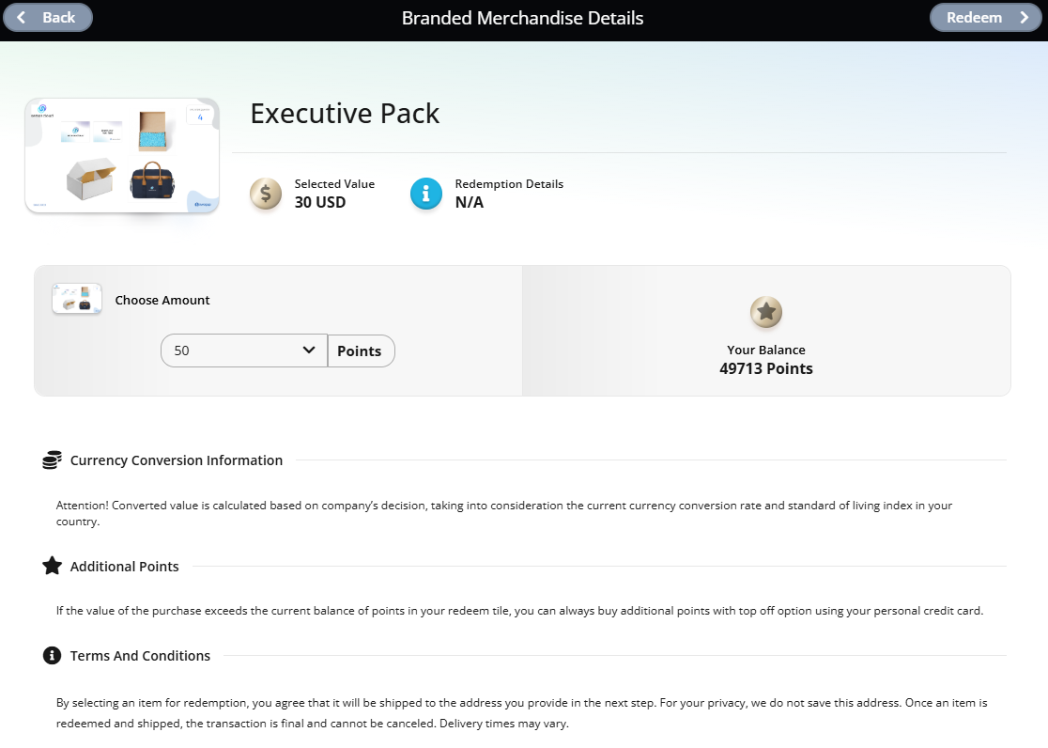
Task: Click the gold dollar coin icon
Action: [x=266, y=194]
